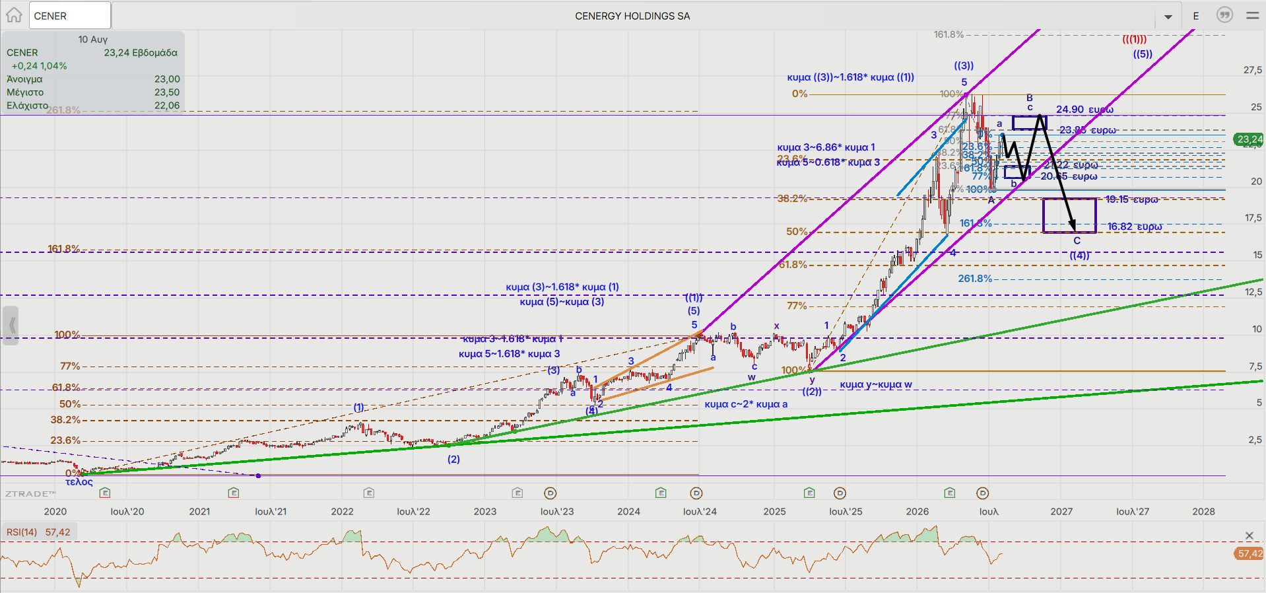Click the red (((1))) wave label
The height and width of the screenshot is (593, 1266).
[x=1135, y=40]
